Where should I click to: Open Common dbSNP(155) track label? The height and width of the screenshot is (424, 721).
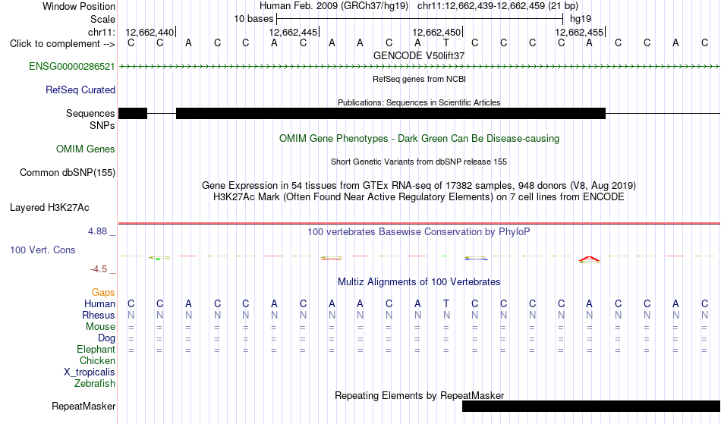coord(67,172)
